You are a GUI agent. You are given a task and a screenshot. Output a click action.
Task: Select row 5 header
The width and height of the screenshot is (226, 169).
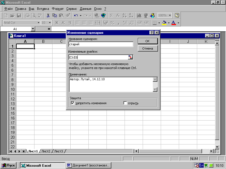click(12, 66)
